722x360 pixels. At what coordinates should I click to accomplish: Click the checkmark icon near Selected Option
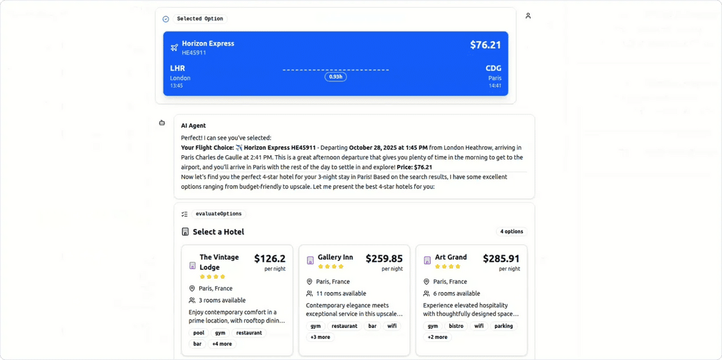click(x=166, y=19)
